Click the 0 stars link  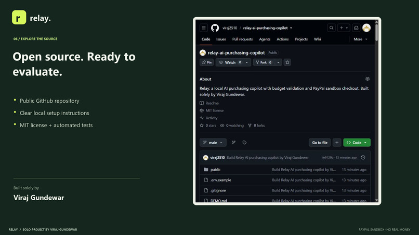pos(208,126)
